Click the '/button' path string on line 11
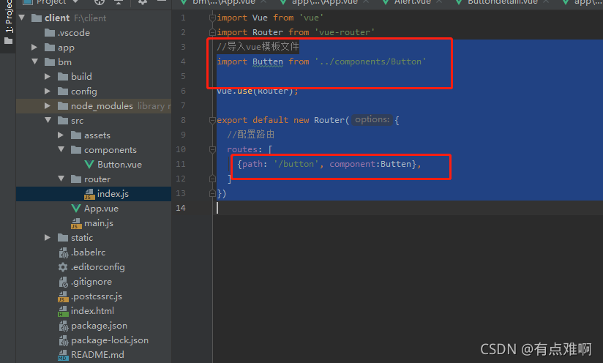The image size is (603, 363). coord(296,164)
